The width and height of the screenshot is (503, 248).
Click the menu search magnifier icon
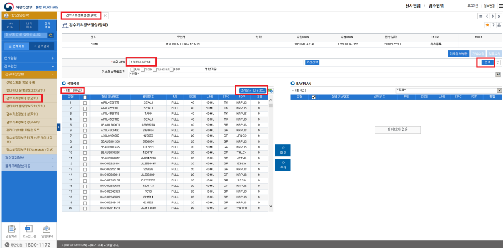click(51, 35)
